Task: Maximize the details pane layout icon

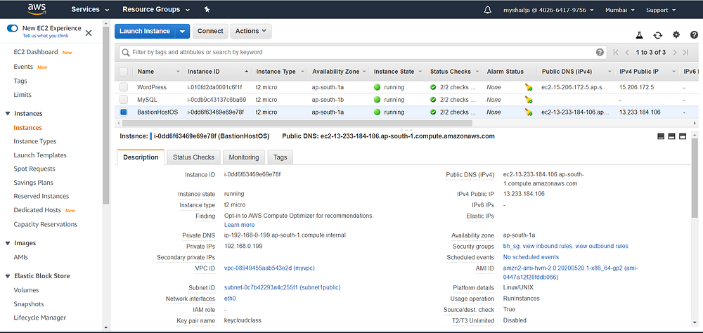Action: 683,136
